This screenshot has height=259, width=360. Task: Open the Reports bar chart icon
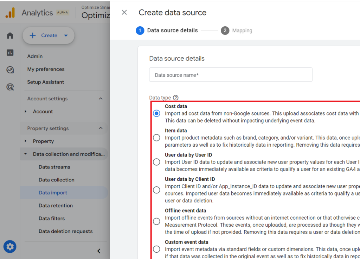coord(10,53)
